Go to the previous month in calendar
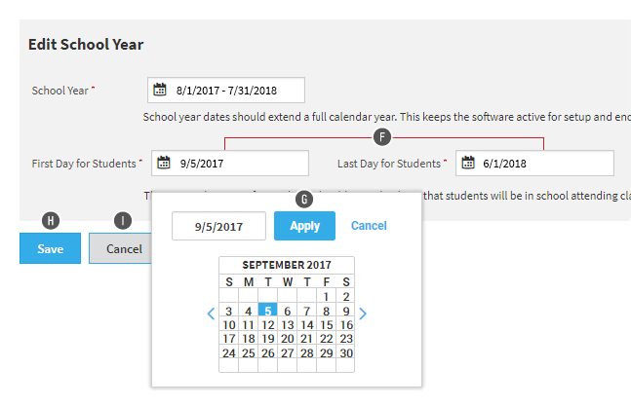Viewport: 631px width, 406px height. click(x=211, y=314)
